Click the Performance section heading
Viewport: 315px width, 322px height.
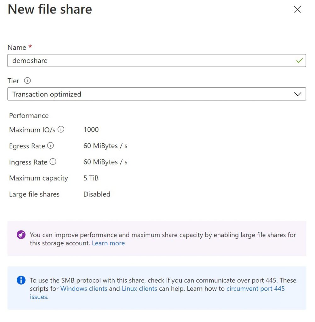[x=29, y=116]
